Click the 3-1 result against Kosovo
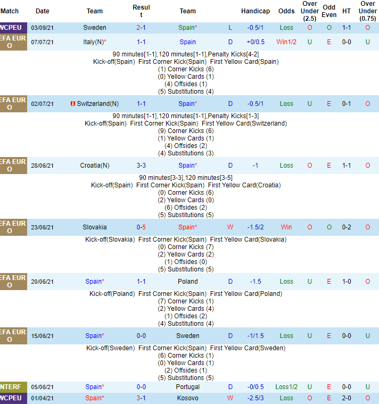The width and height of the screenshot is (379, 404). pyautogui.click(x=141, y=398)
